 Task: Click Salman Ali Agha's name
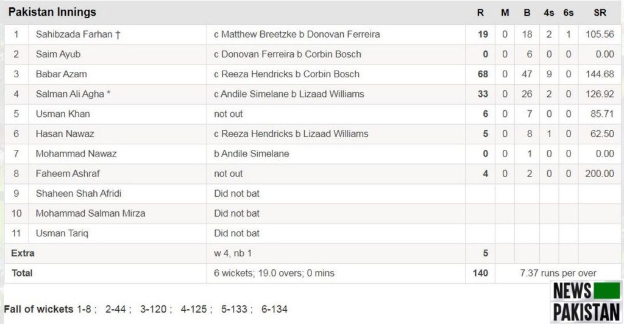pos(73,94)
